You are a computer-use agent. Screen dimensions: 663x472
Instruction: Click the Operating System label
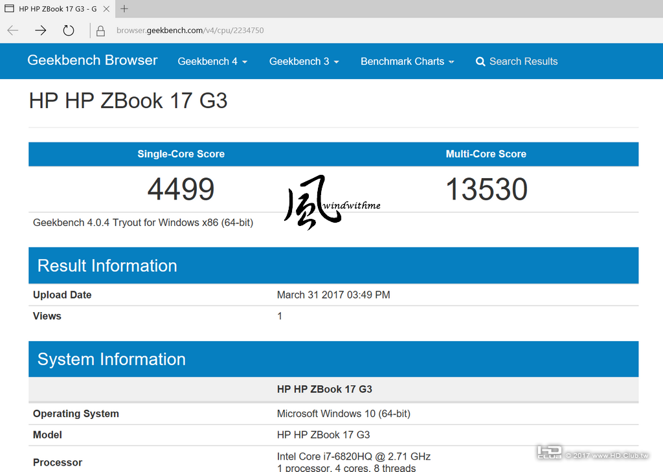[x=76, y=414]
